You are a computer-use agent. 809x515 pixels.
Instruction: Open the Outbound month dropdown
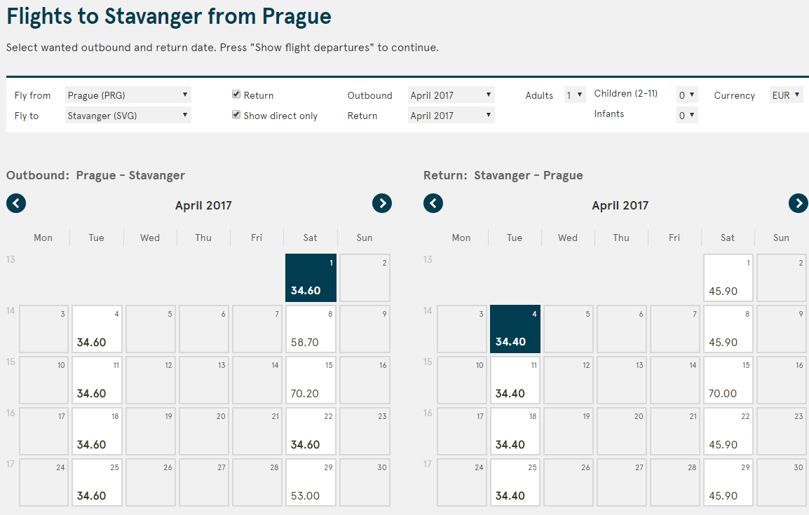click(451, 95)
